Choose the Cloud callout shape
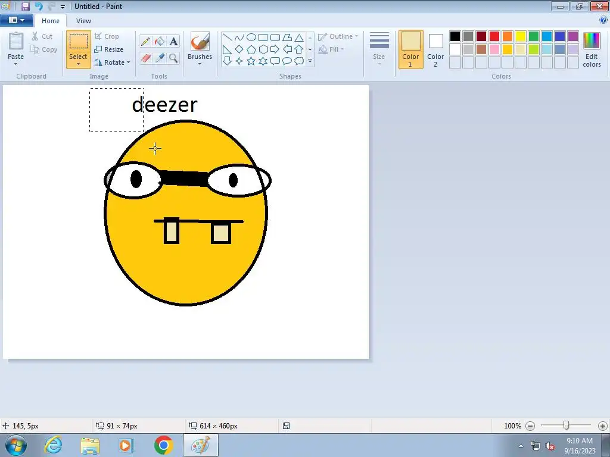The height and width of the screenshot is (457, 610). 299,61
